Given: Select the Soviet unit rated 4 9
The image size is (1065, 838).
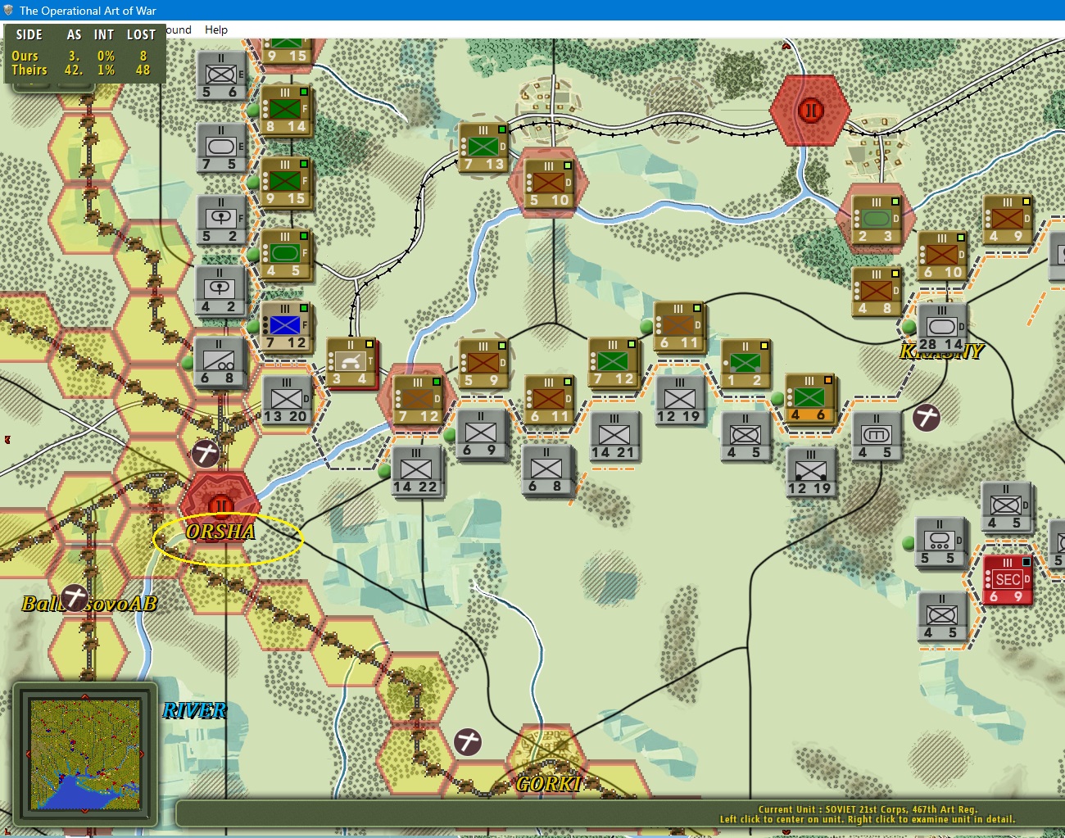Looking at the screenshot, I should (1007, 220).
